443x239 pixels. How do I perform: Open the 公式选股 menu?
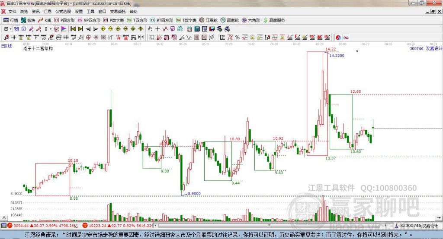point(63,12)
